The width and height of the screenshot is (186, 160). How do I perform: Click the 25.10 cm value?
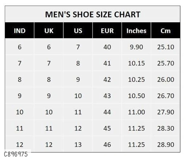[x=166, y=47]
